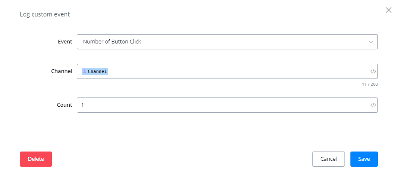Click the Event field label
Viewport: 396px width, 176px height.
pyautogui.click(x=65, y=42)
